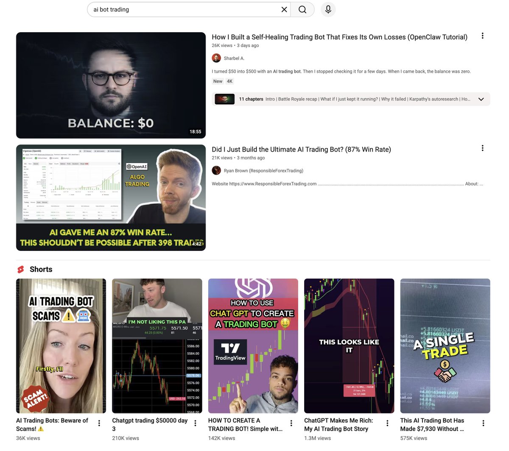Click the '4K' badge on first video
Screen dimensions: 509x451
point(229,81)
